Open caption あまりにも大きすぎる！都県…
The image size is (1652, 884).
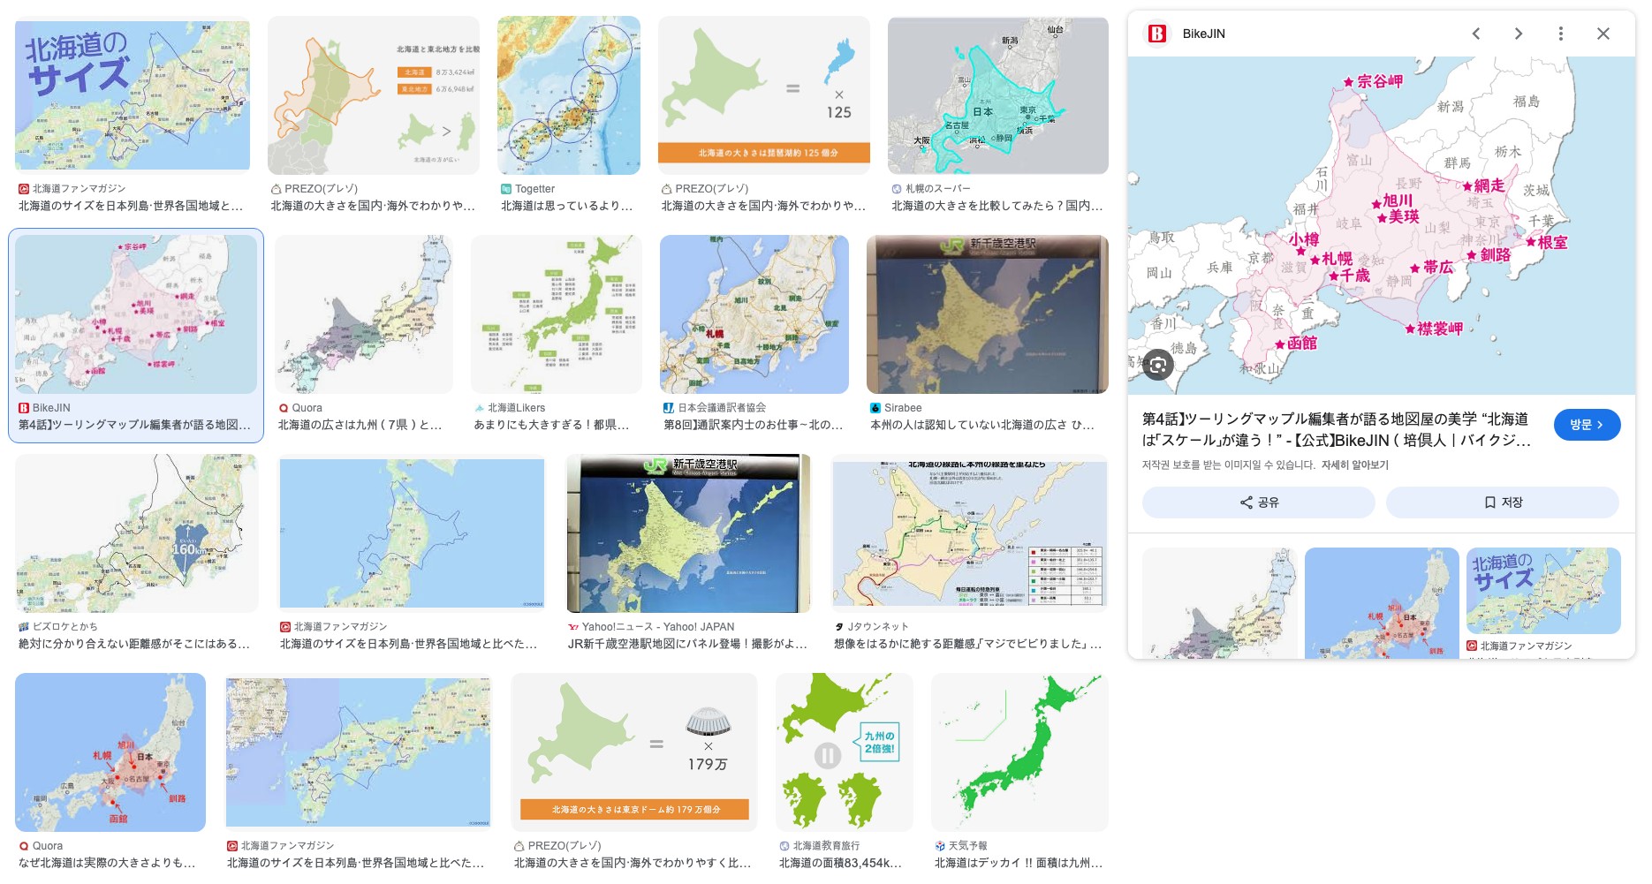(x=551, y=425)
